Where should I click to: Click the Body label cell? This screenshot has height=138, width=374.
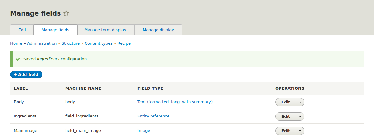point(19,102)
